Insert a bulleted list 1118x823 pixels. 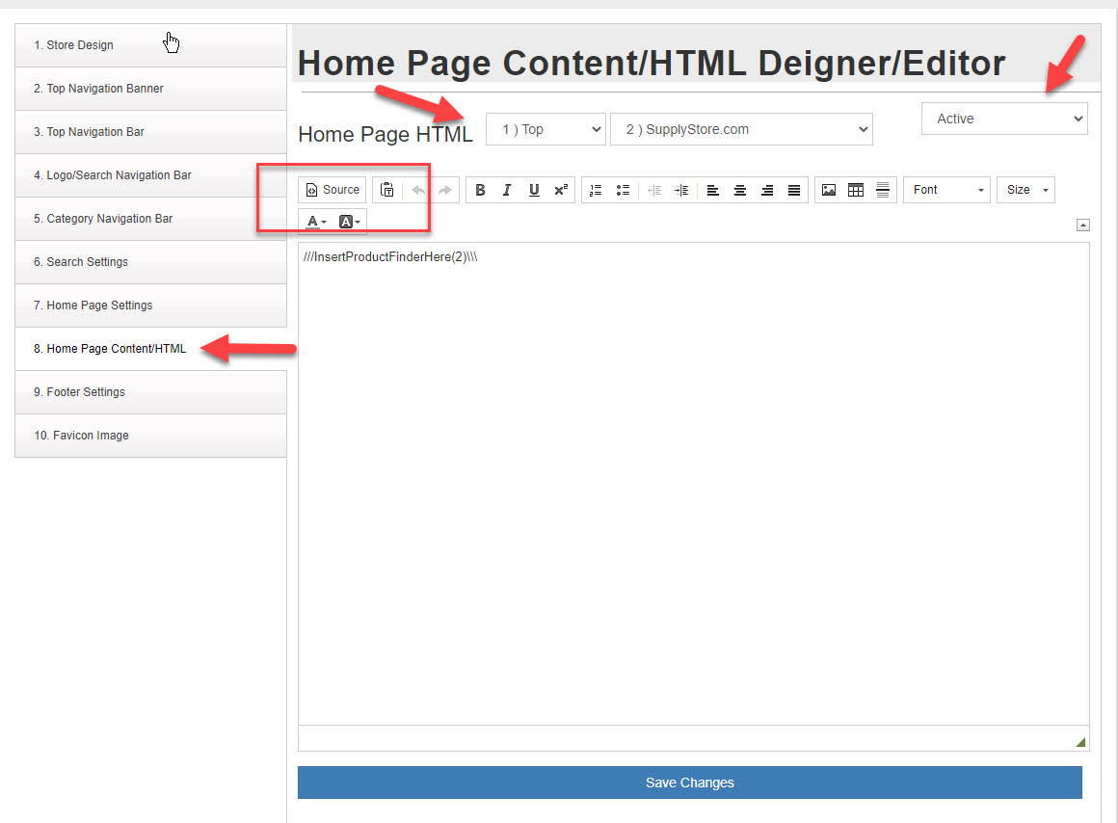623,190
